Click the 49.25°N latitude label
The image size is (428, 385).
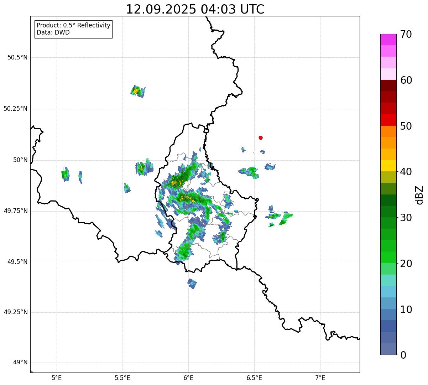(x=15, y=312)
